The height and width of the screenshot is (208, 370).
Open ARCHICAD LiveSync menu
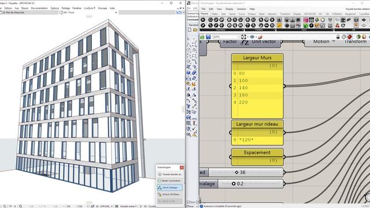pyautogui.click(x=90, y=8)
